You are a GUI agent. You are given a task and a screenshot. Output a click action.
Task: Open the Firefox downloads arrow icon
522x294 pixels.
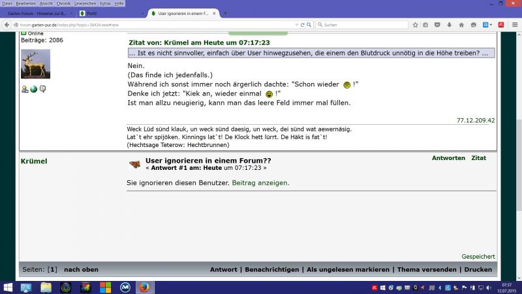pos(450,25)
